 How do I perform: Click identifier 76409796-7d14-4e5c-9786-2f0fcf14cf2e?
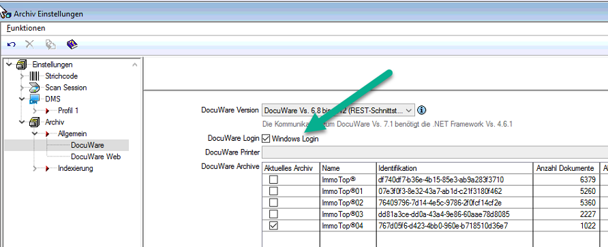[x=440, y=203]
